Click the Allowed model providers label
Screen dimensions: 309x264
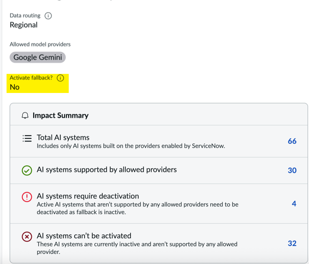40,44
